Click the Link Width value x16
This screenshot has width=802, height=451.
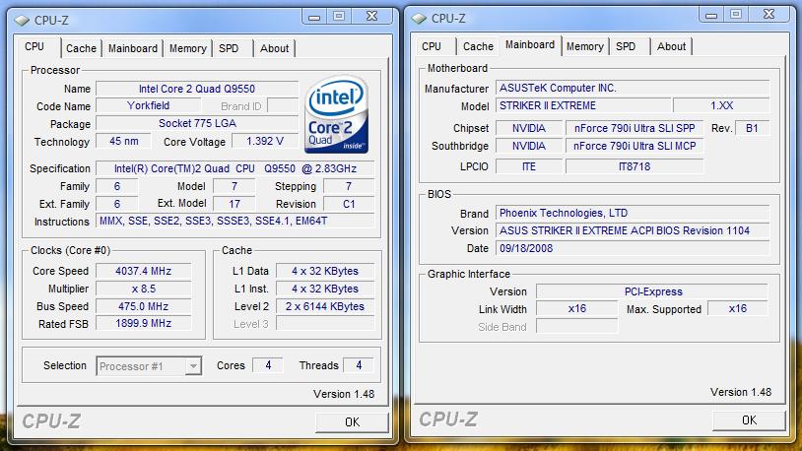[577, 308]
